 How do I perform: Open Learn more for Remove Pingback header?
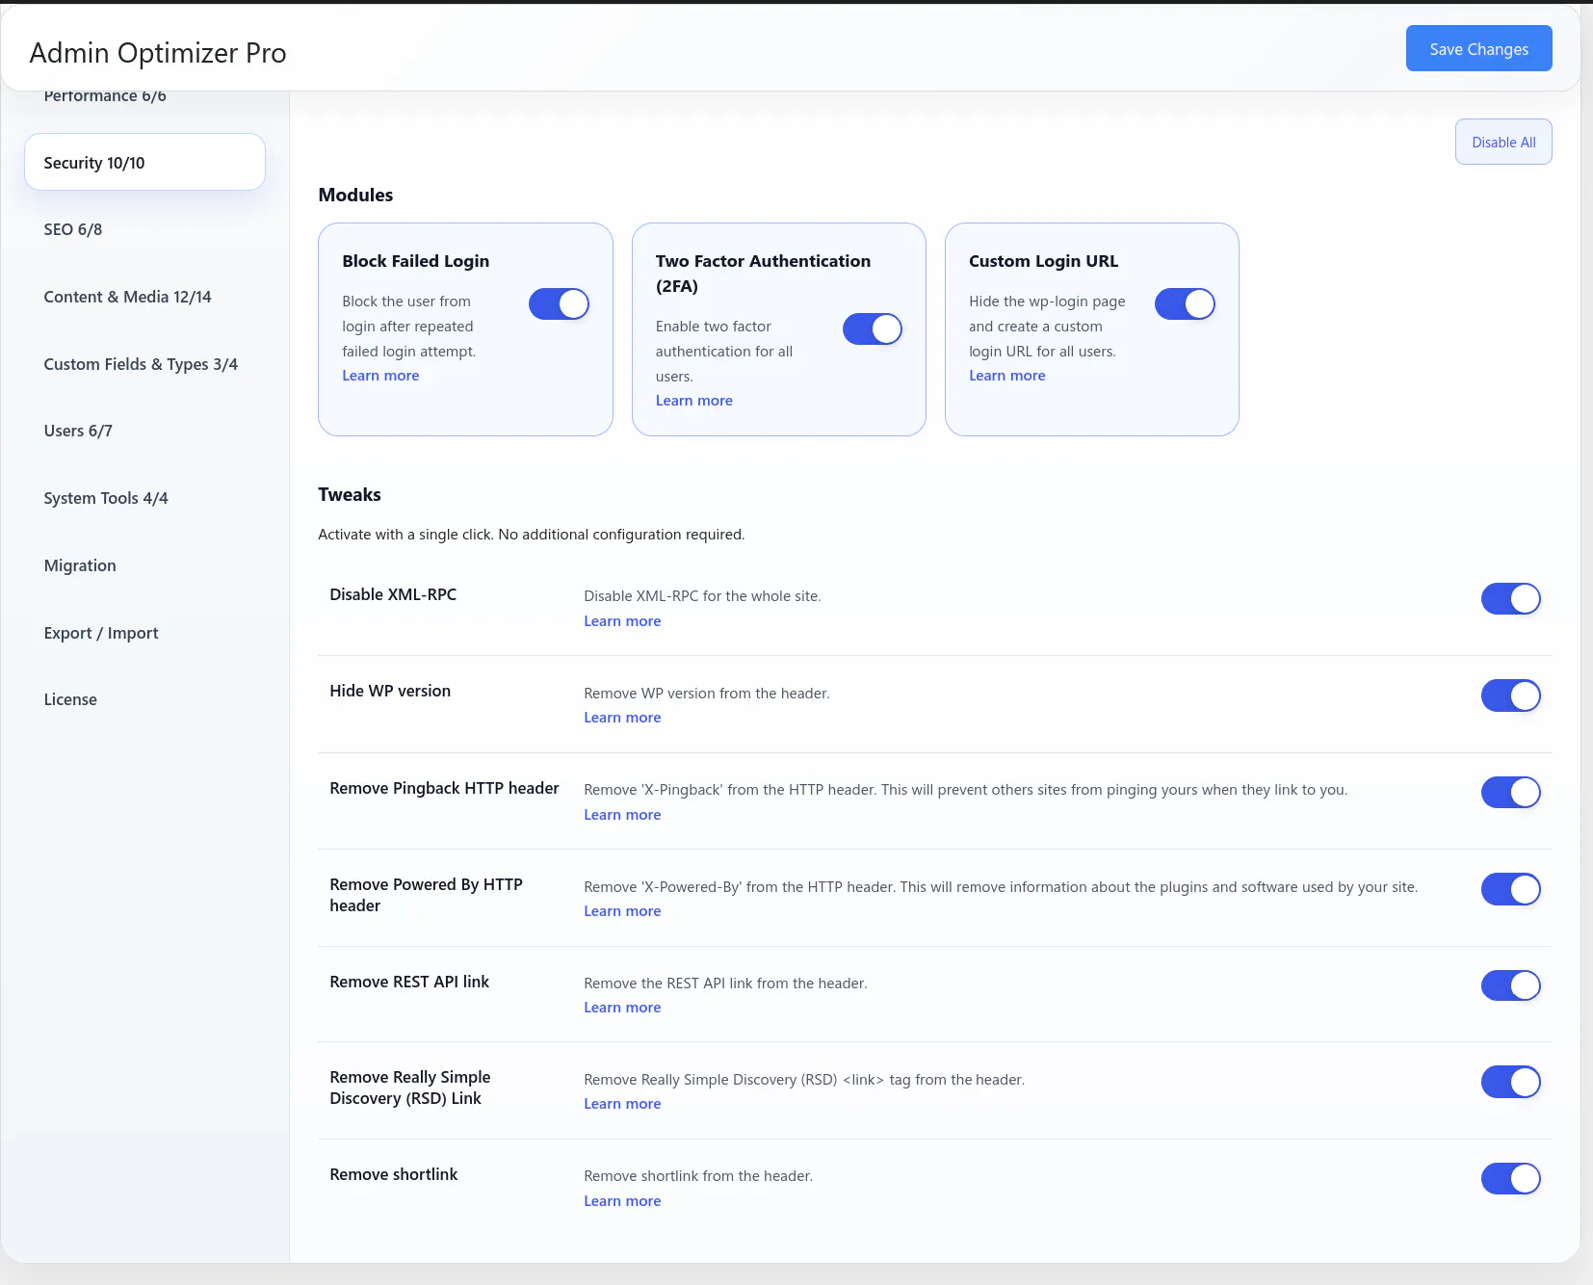(x=622, y=815)
